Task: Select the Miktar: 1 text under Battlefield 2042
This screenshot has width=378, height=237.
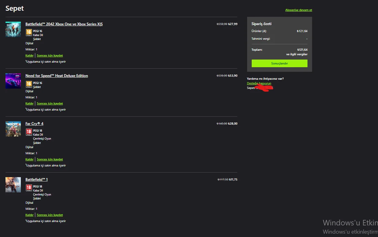Action: pos(31,49)
